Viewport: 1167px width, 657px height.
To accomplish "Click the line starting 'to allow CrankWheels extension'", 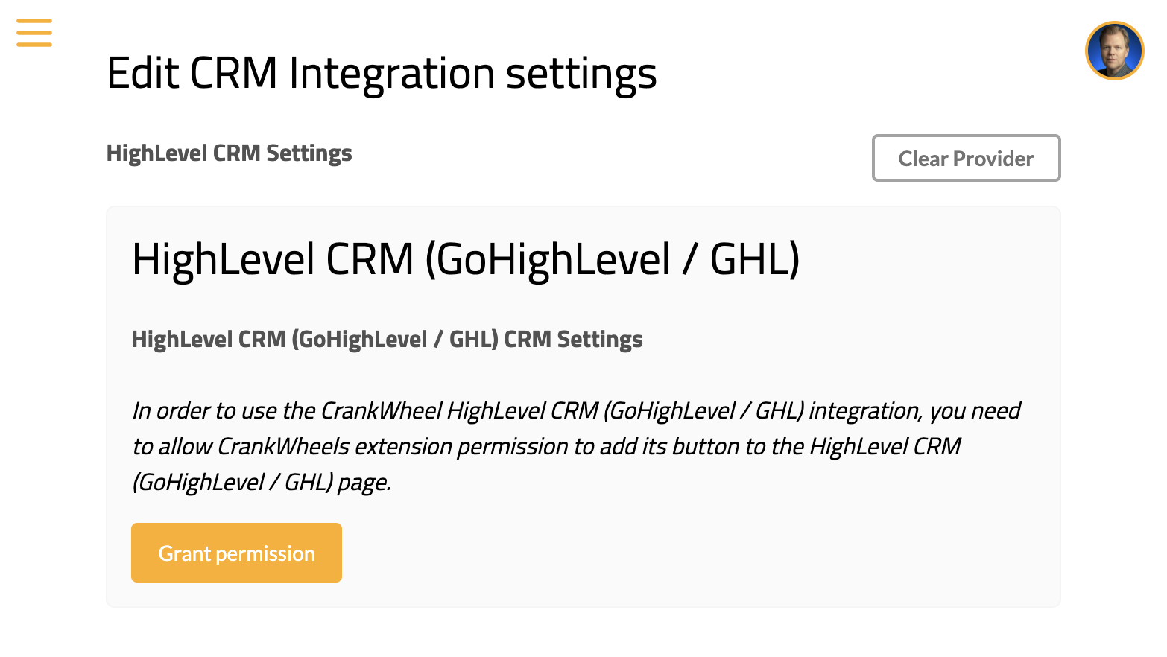I will pos(545,447).
